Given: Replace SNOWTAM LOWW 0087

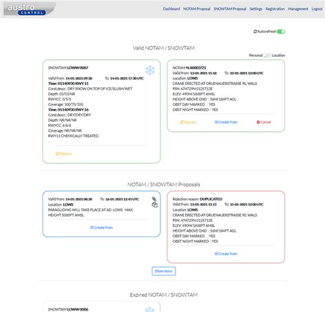Looking at the screenshot, I should (64, 154).
